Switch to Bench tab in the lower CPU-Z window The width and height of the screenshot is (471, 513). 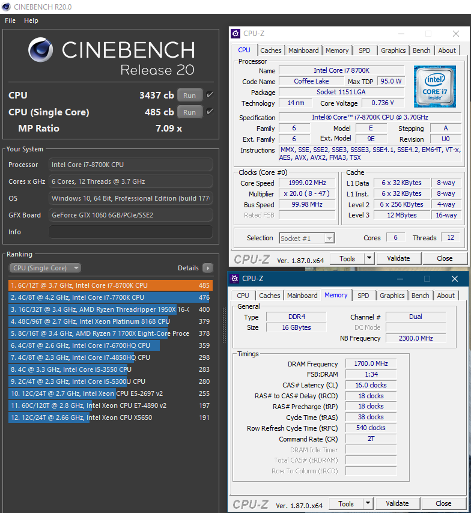pyautogui.click(x=420, y=296)
